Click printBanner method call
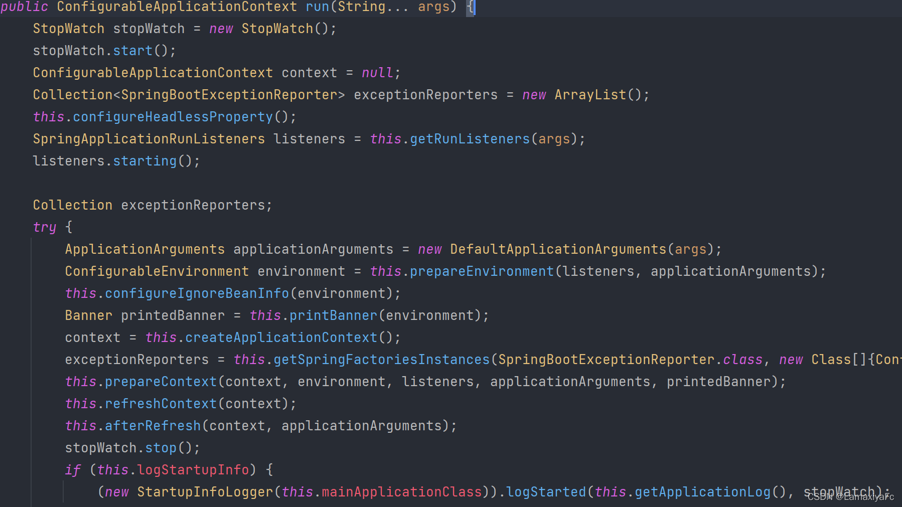Image resolution: width=902 pixels, height=507 pixels. [x=333, y=315]
